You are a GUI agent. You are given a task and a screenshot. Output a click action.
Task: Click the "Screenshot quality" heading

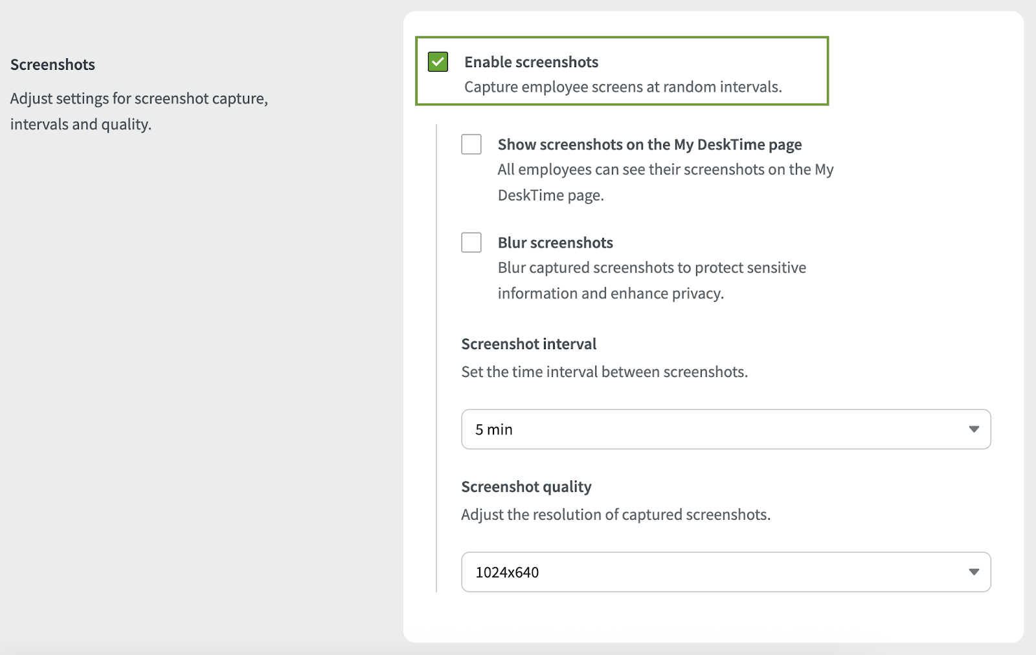526,487
